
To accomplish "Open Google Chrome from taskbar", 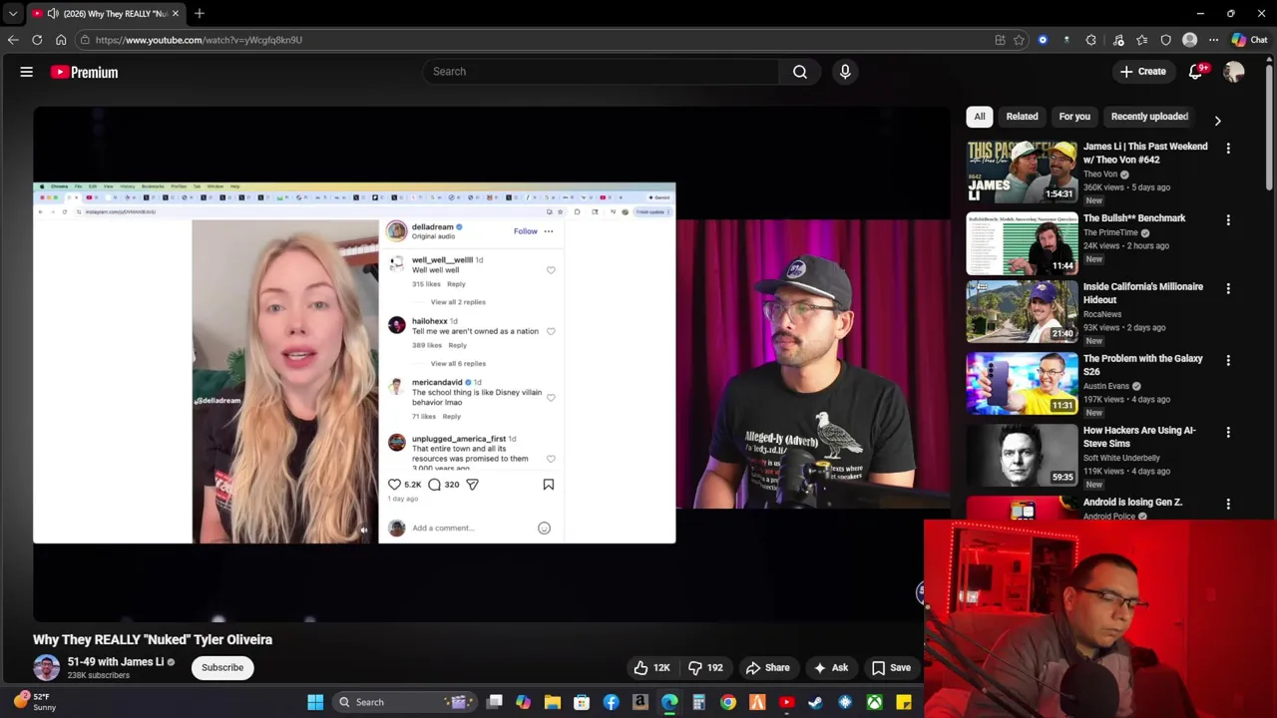I will tap(727, 702).
